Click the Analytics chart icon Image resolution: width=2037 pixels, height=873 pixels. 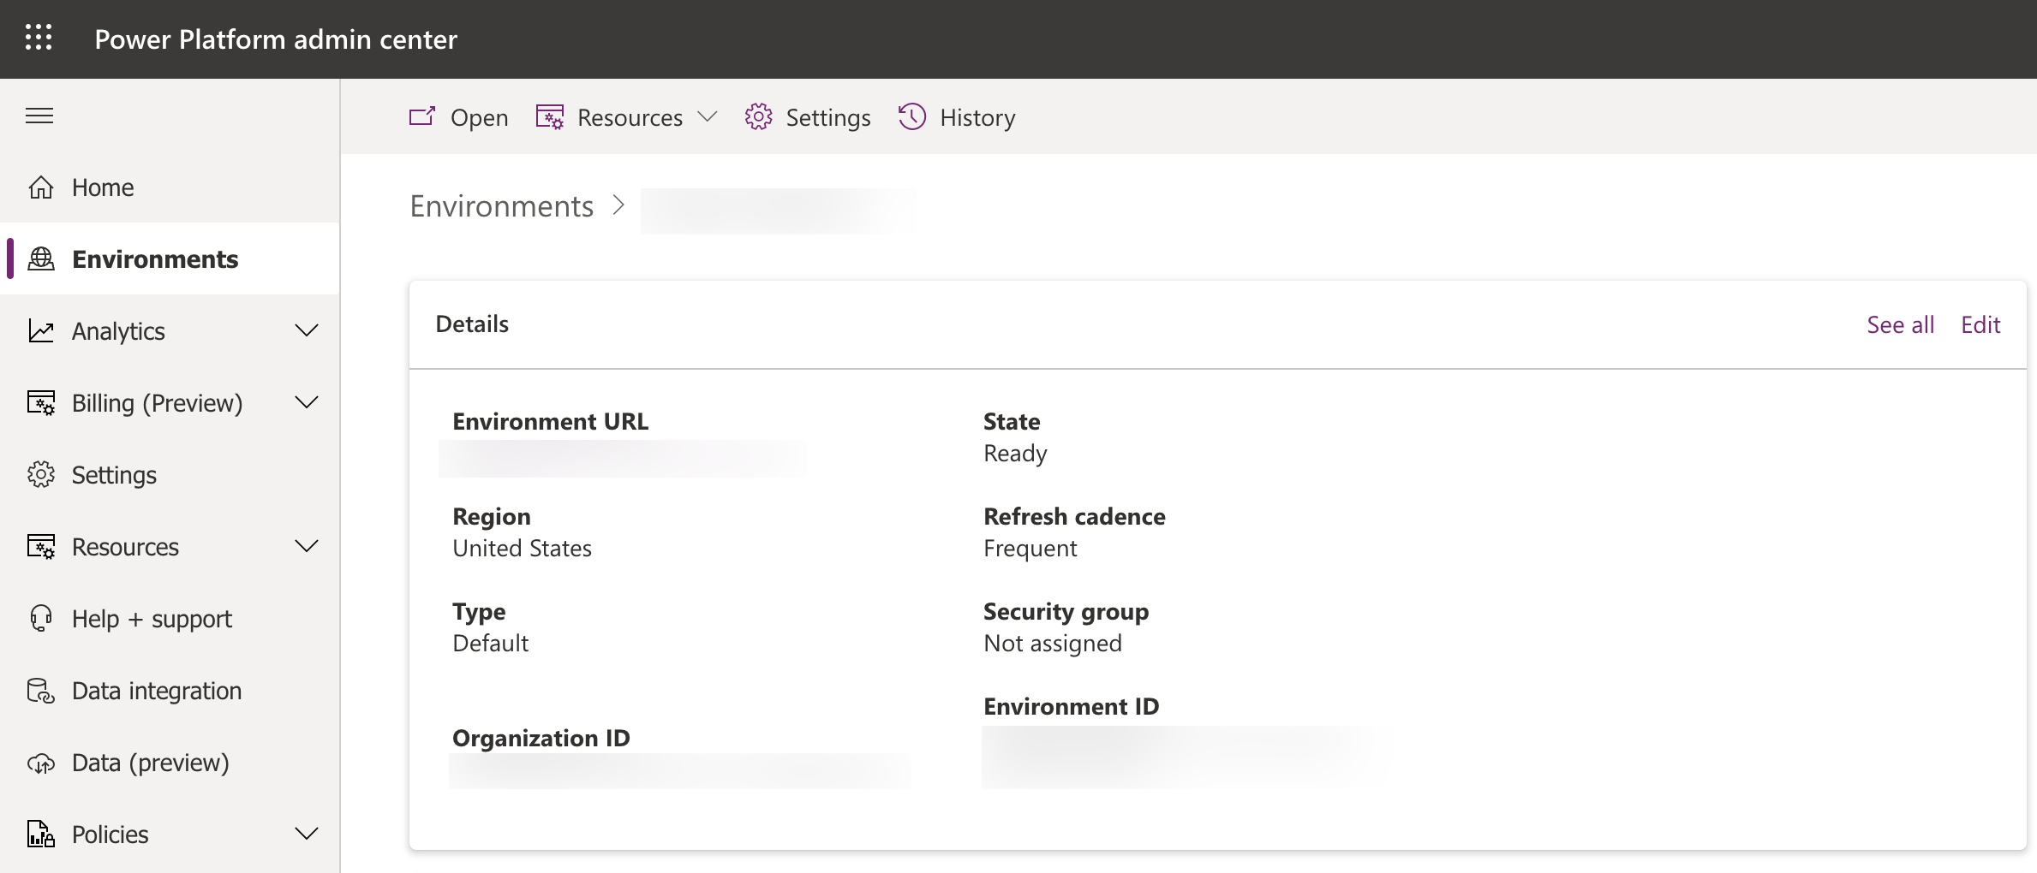click(41, 331)
